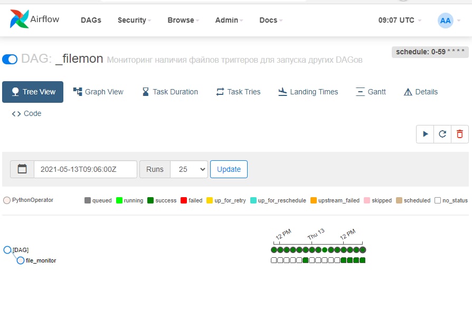Open the calendar date picker icon

click(x=22, y=169)
